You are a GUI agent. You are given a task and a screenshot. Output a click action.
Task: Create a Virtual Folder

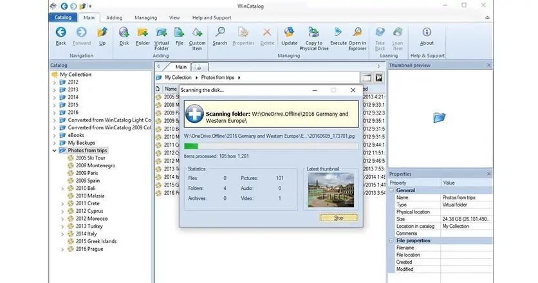[162, 39]
